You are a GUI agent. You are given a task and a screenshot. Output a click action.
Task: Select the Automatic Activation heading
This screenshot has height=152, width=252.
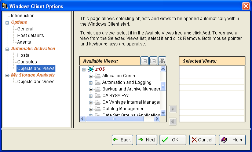pyautogui.click(x=33, y=48)
